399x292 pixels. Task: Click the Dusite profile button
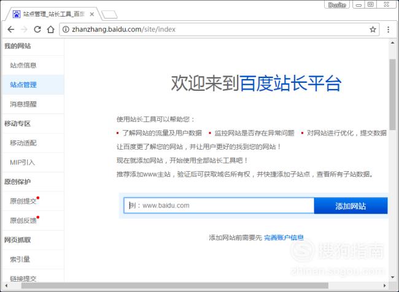pos(337,4)
